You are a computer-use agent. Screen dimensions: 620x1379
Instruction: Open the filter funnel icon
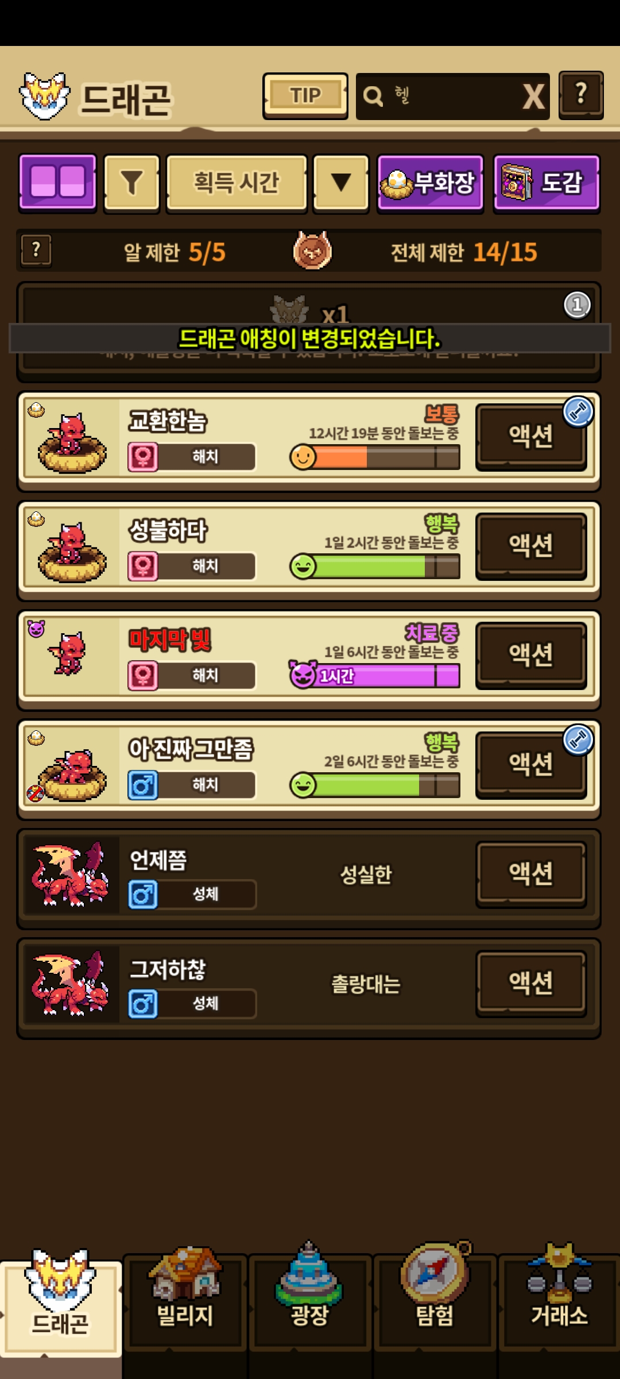pos(131,184)
